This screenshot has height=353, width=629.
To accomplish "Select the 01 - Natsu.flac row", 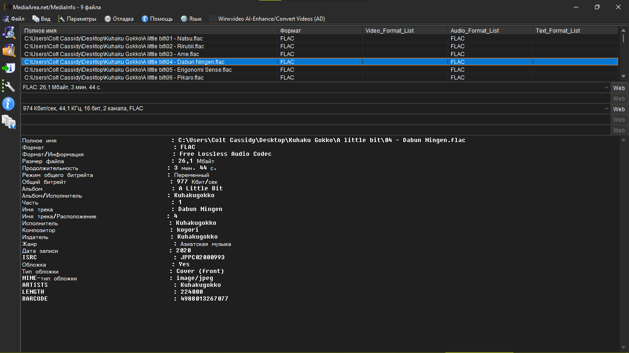I will (x=320, y=39).
